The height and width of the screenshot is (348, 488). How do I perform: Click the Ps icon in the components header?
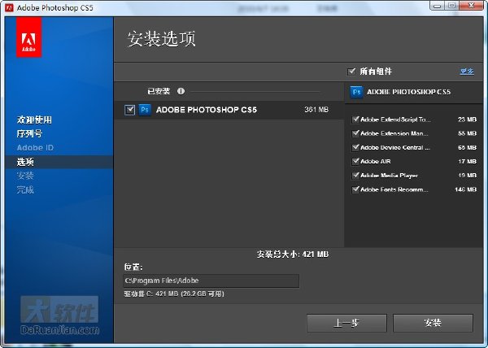357,92
